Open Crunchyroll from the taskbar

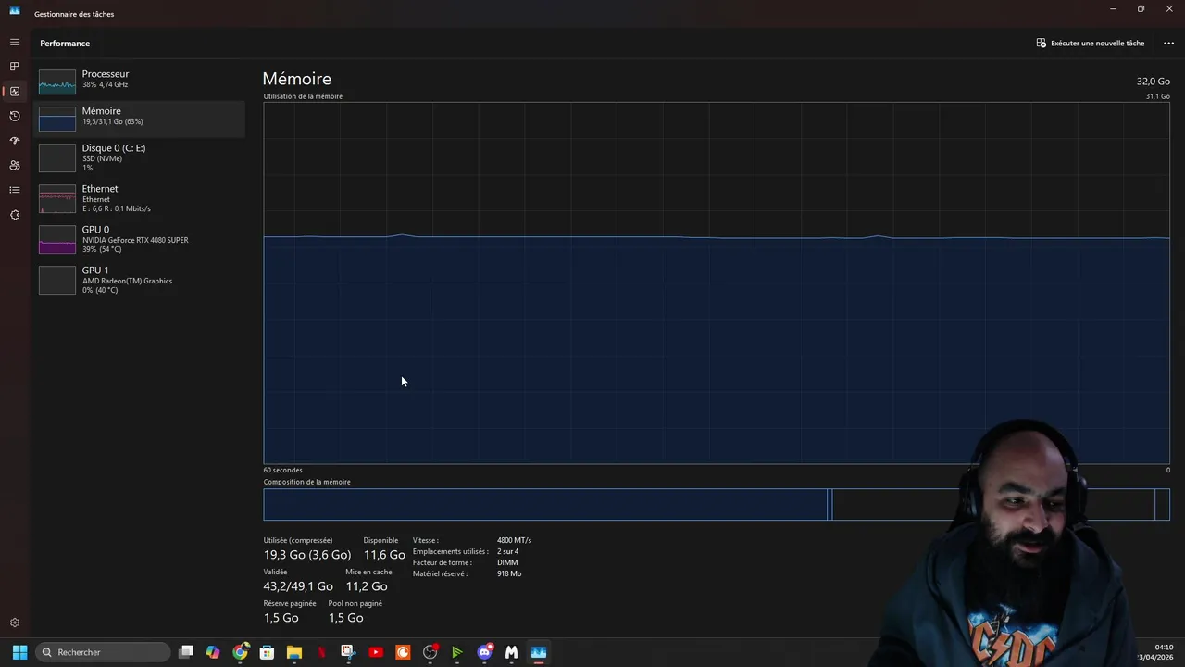[403, 652]
